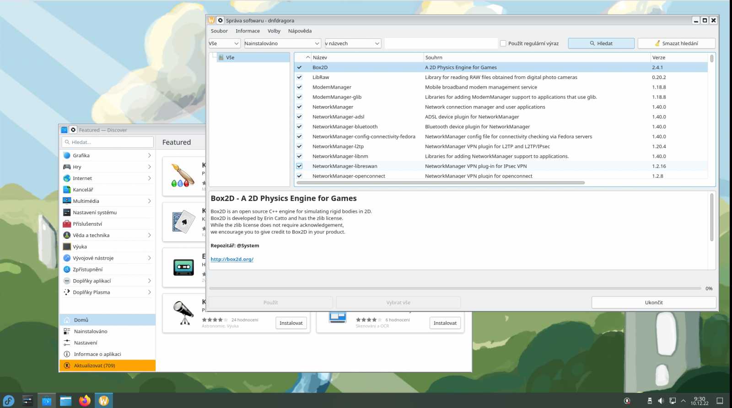The height and width of the screenshot is (408, 732).
Task: Click the paintbrush app thumbnail in Featured
Action: (183, 176)
